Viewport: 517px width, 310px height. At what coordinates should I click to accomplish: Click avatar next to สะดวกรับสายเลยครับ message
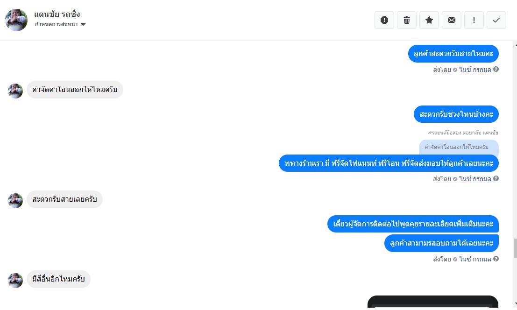(x=15, y=200)
